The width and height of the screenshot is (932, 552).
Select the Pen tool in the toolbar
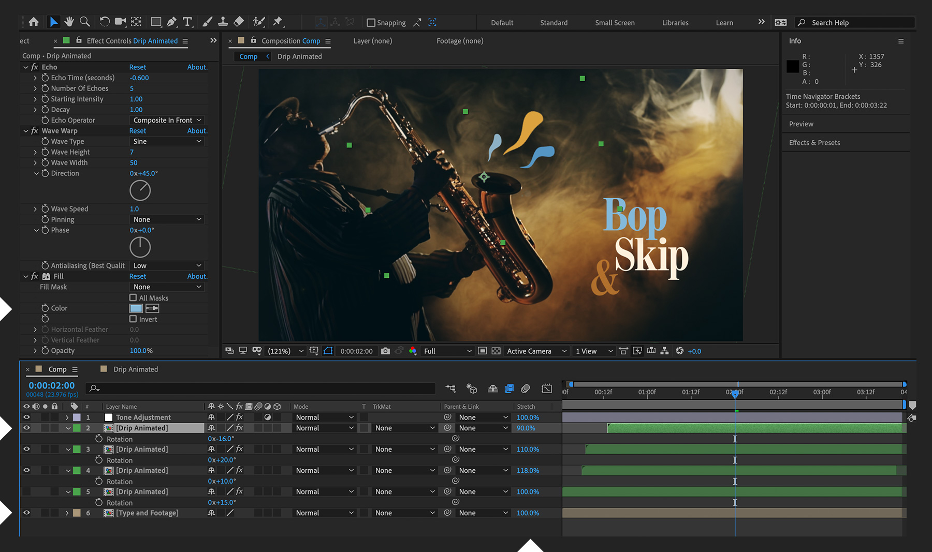click(x=172, y=22)
